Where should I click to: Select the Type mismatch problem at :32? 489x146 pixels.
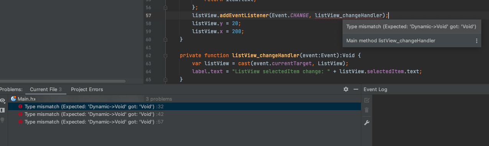coord(184,106)
